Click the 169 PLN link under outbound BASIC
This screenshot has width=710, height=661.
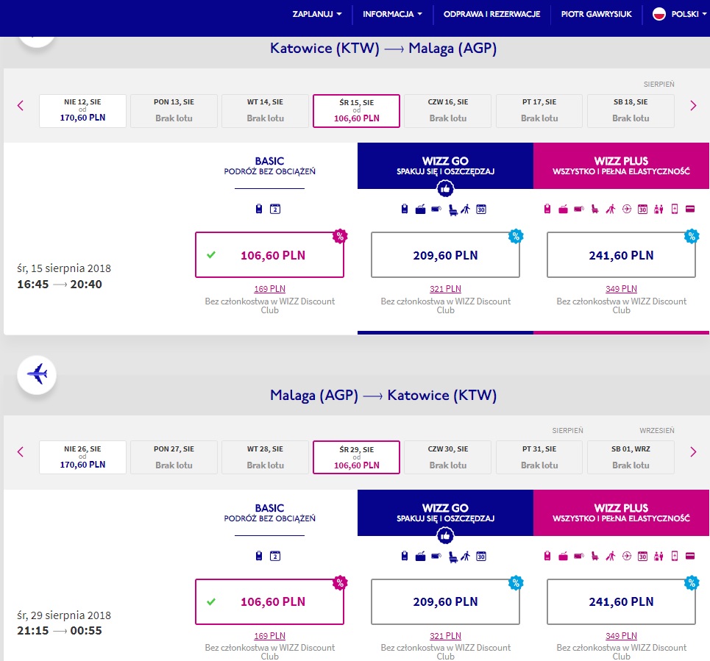click(x=269, y=289)
